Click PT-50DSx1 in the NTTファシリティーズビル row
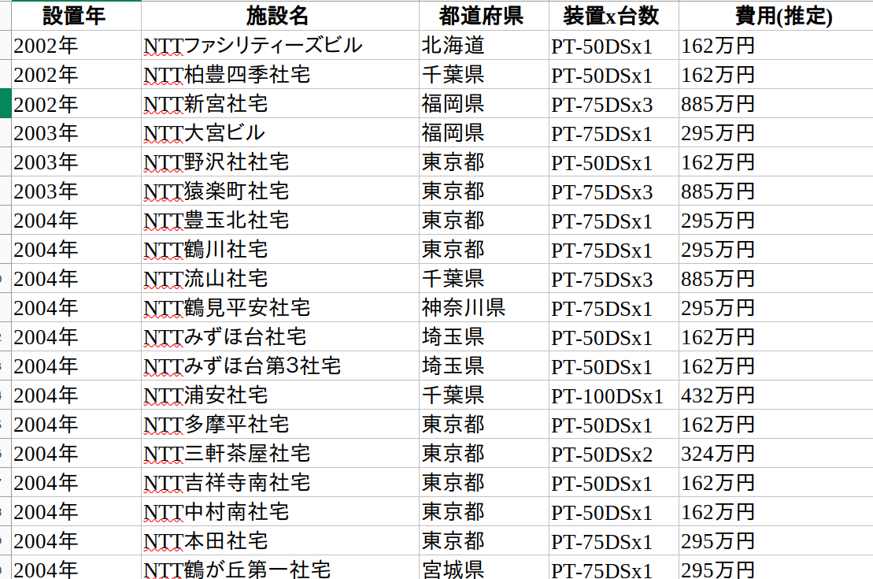 click(x=613, y=45)
